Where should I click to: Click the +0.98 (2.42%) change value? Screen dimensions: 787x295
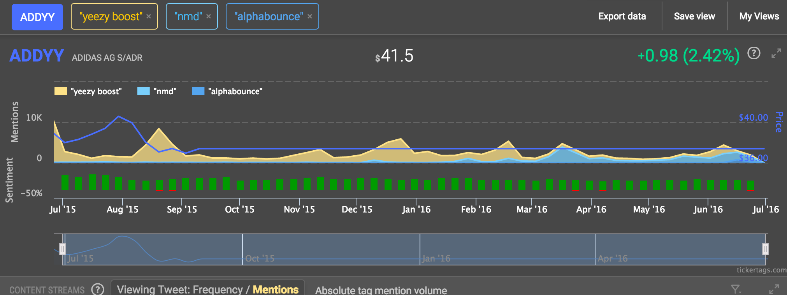[689, 56]
